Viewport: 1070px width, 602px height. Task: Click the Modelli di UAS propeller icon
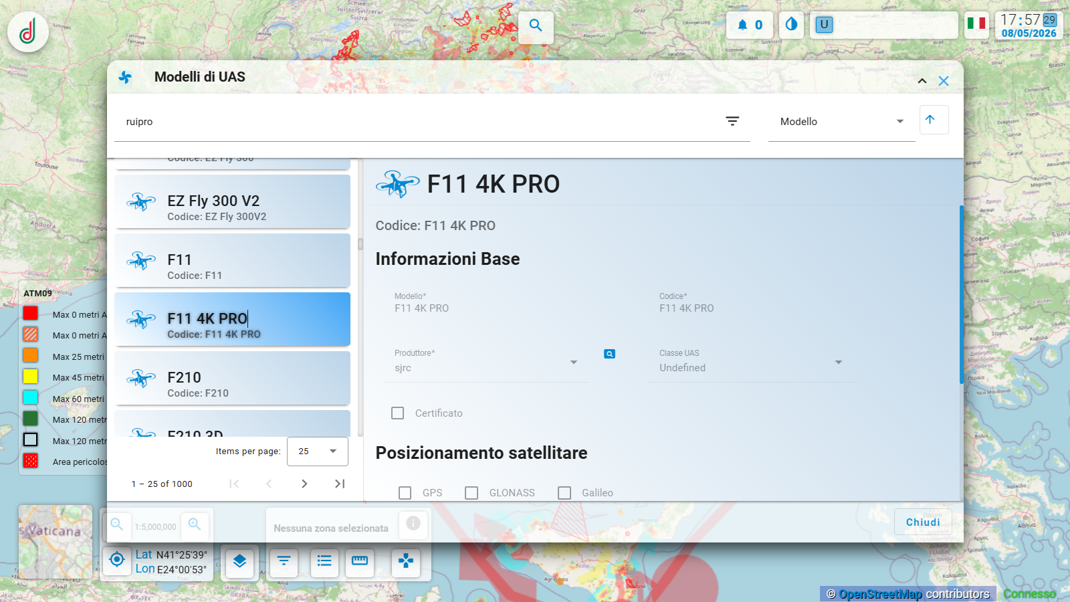pyautogui.click(x=125, y=78)
